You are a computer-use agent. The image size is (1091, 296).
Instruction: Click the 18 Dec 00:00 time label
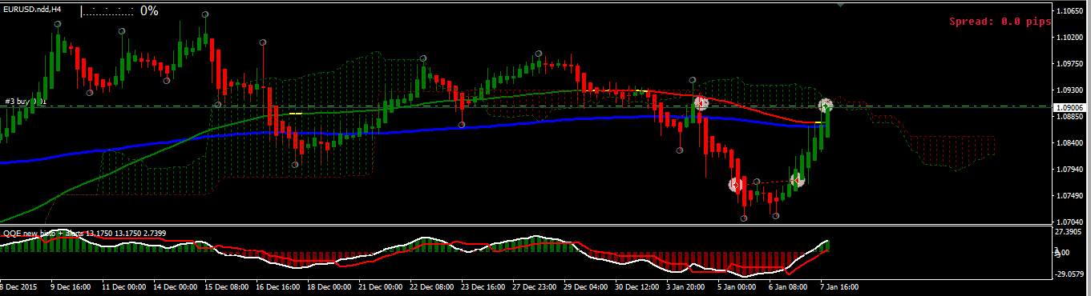pyautogui.click(x=330, y=286)
